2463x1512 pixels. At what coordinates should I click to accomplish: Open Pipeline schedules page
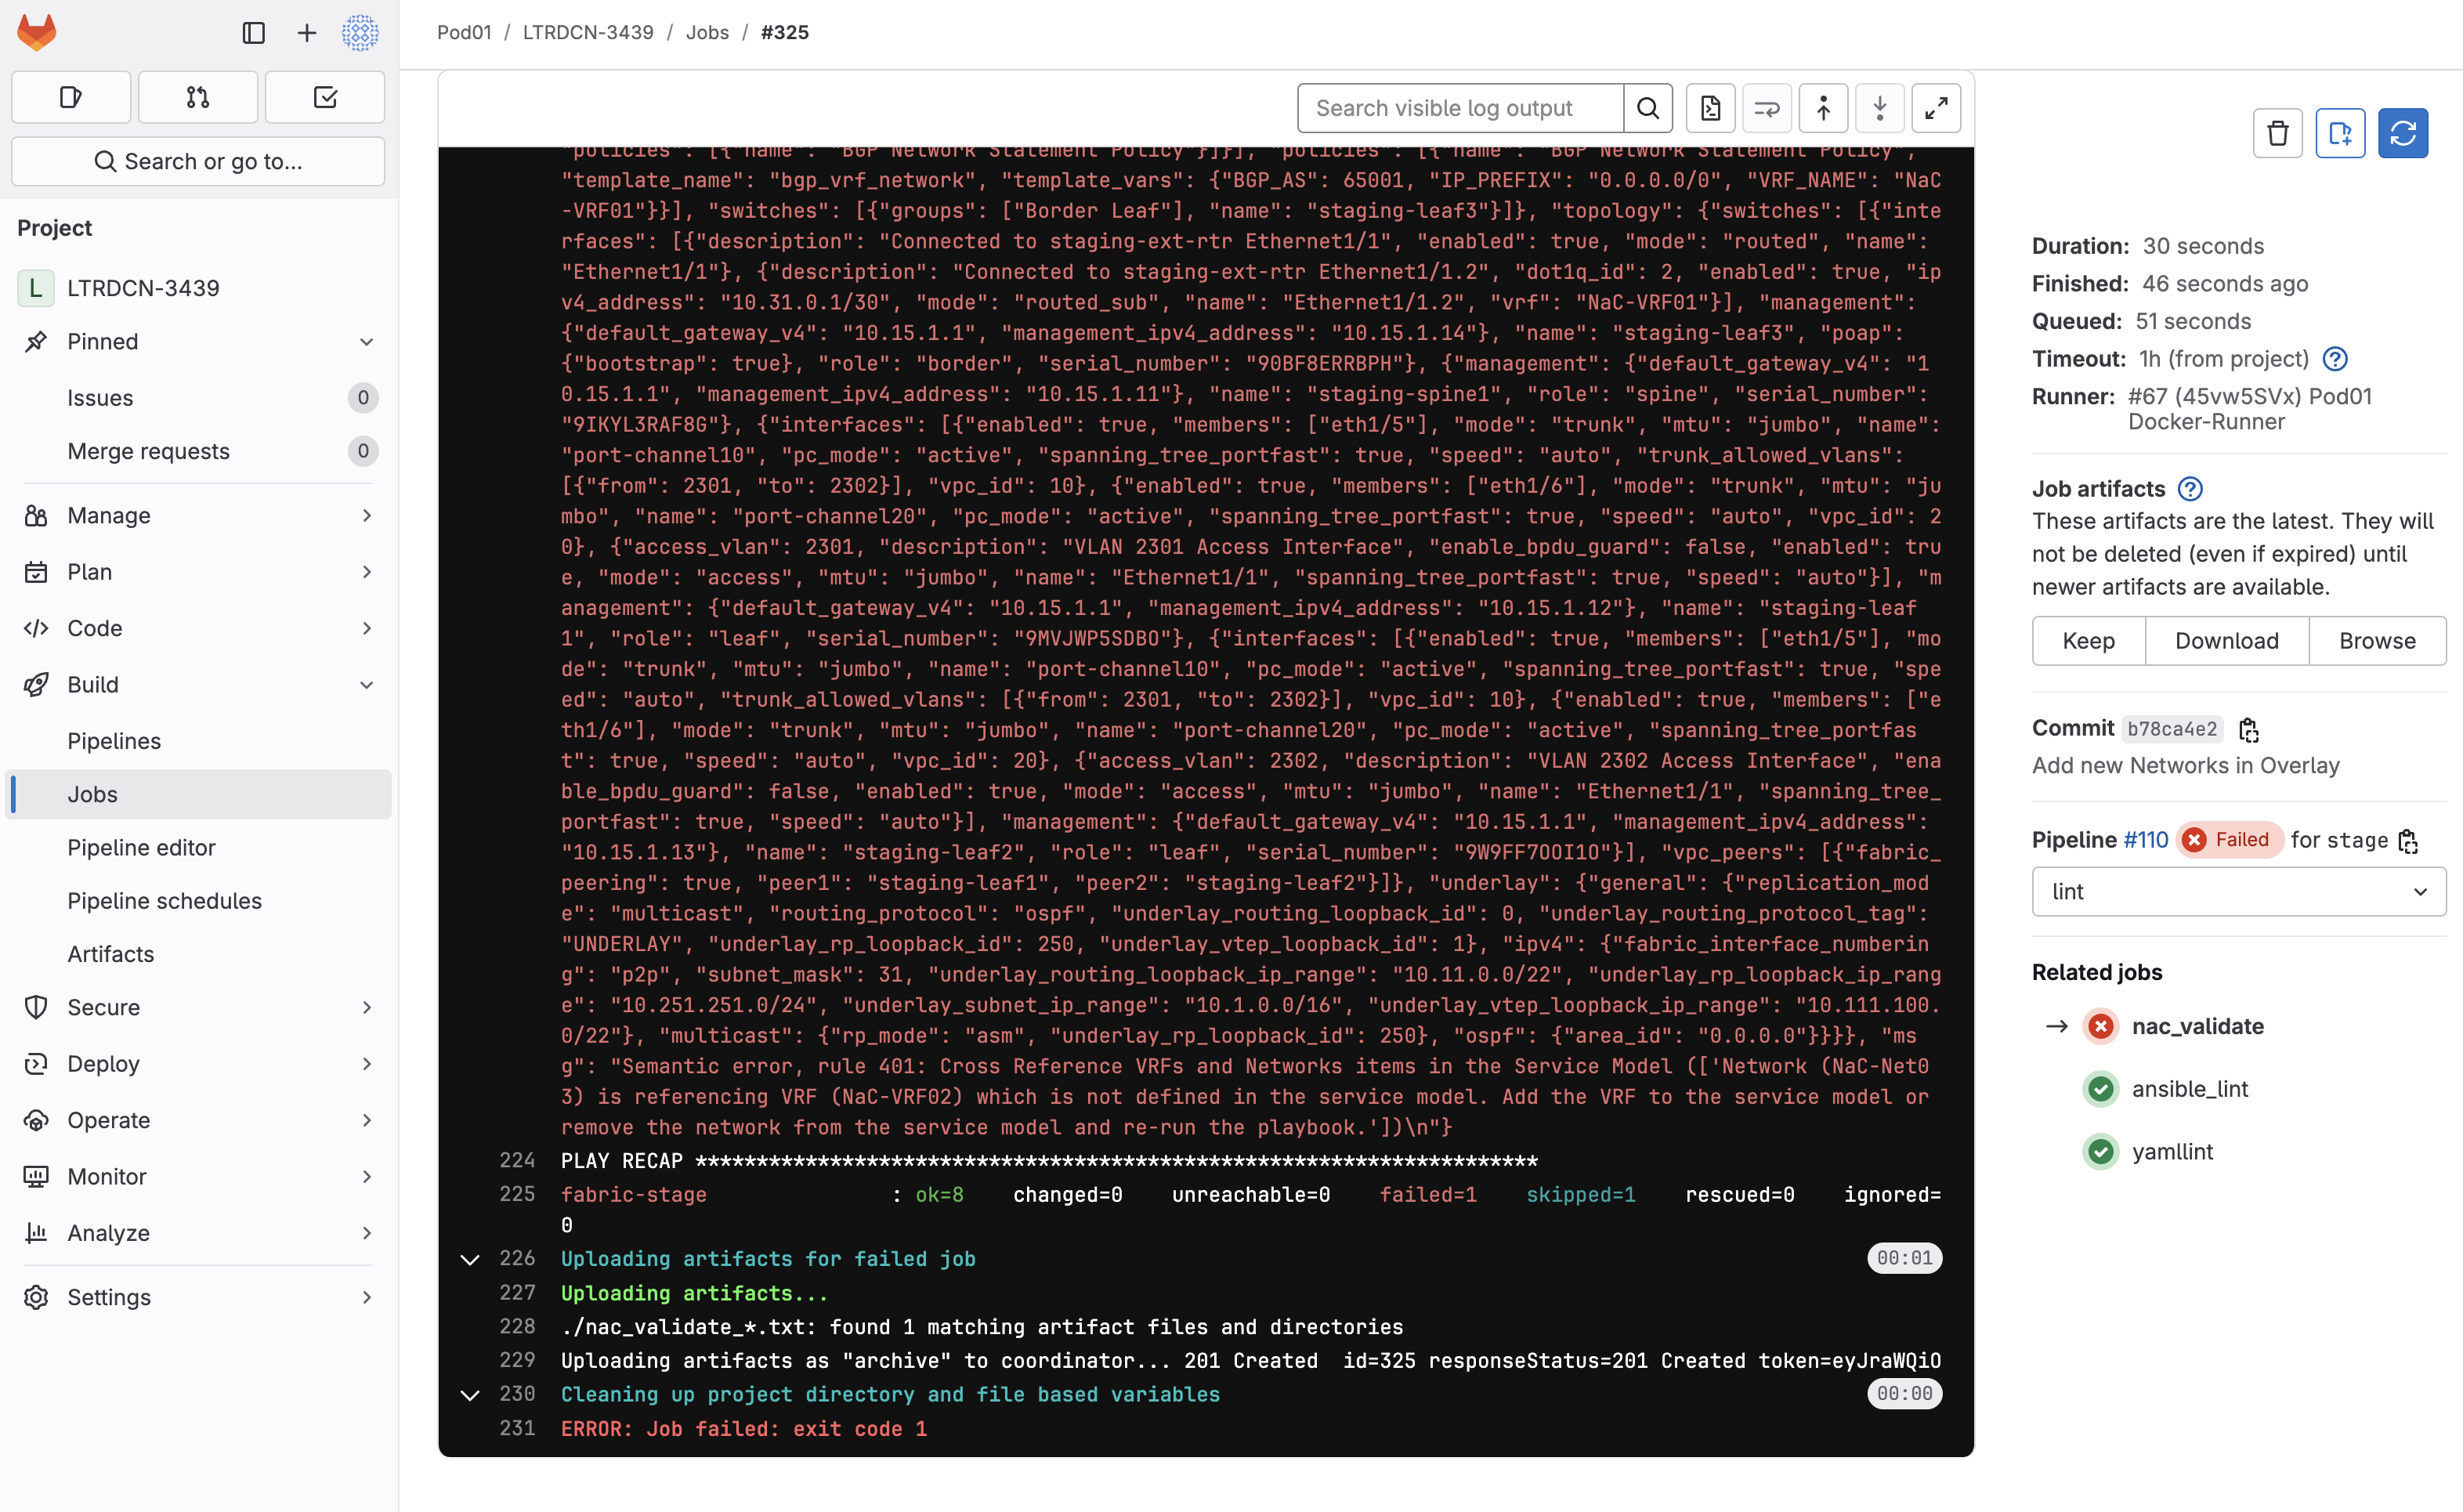pyautogui.click(x=198, y=901)
